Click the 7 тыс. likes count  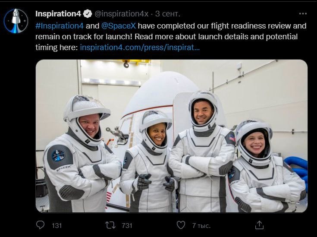(x=201, y=225)
